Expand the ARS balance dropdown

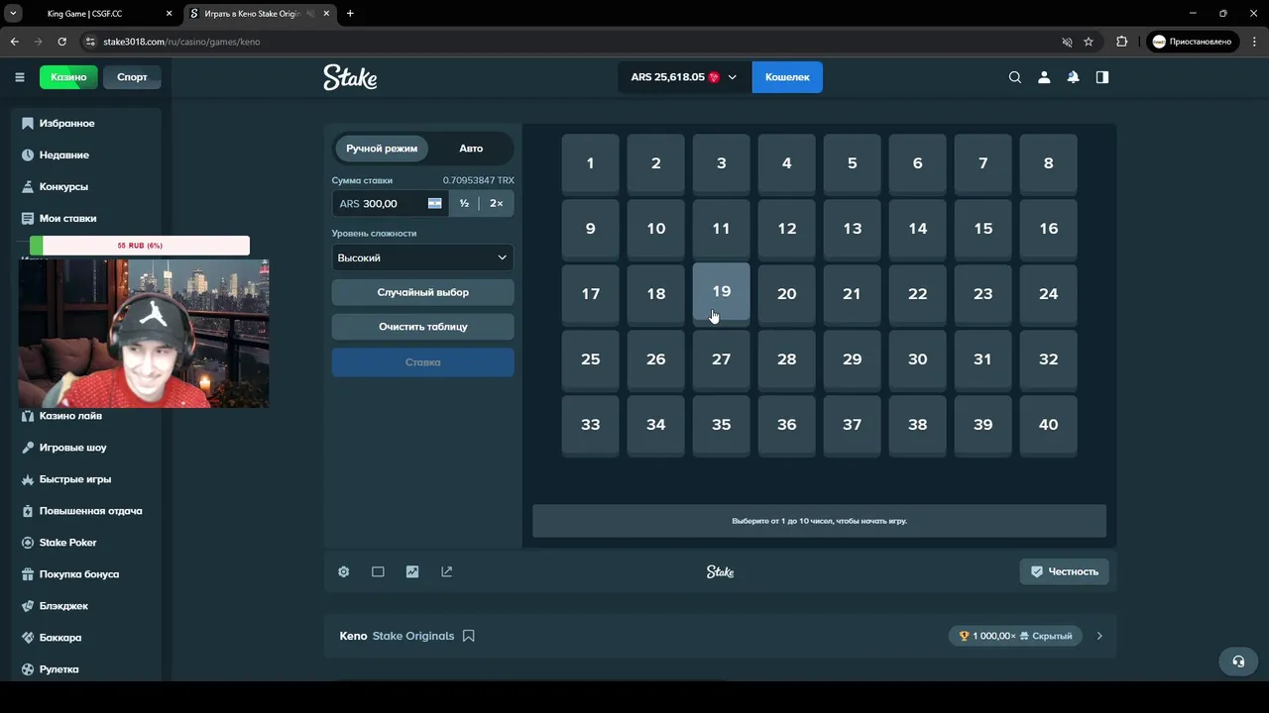click(x=684, y=77)
